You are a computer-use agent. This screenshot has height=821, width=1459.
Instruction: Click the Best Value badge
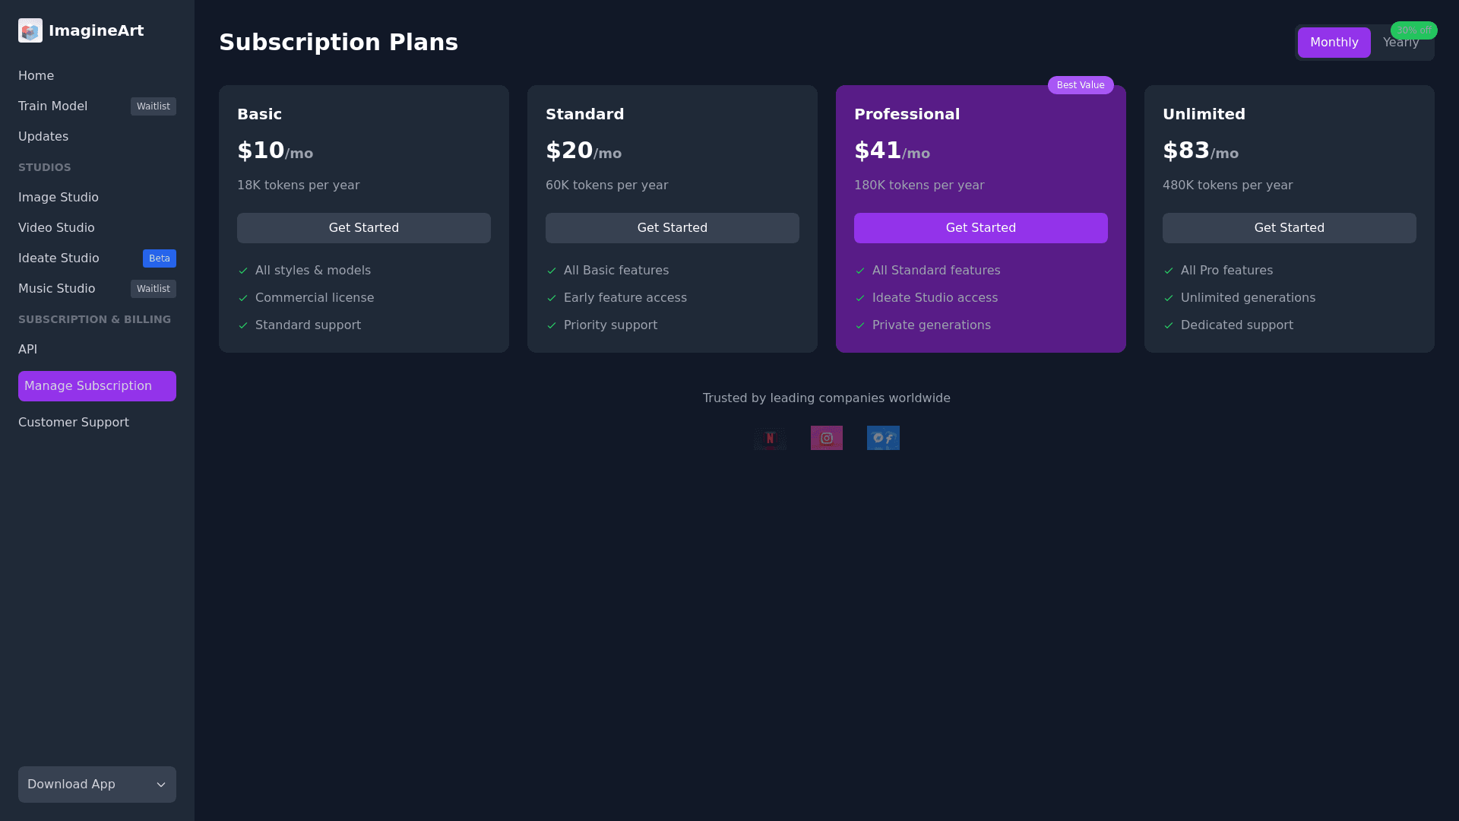(x=1081, y=85)
